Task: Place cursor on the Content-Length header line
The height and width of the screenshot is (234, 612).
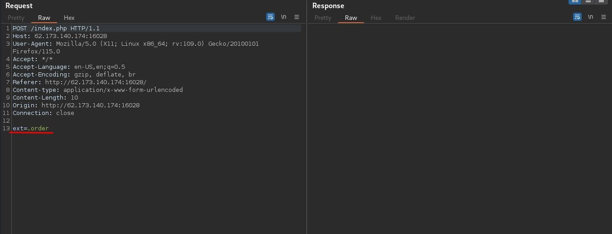Action: pyautogui.click(x=45, y=98)
